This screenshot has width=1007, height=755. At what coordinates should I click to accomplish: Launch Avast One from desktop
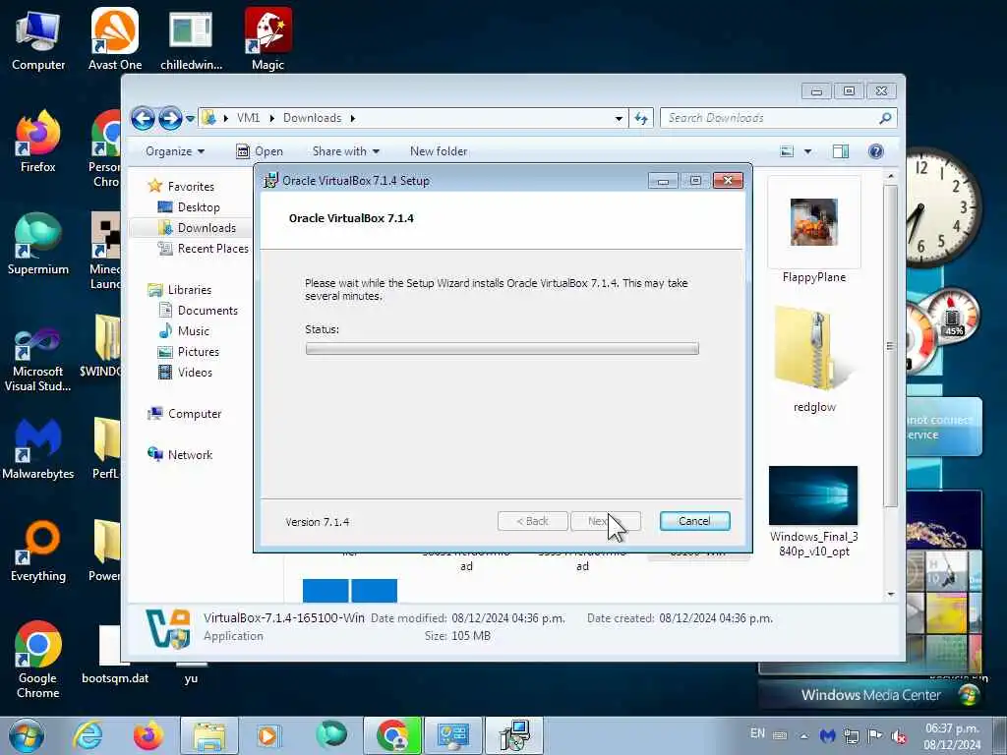[115, 39]
